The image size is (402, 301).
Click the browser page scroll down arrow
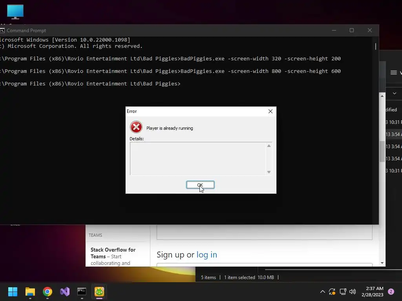coord(382,263)
